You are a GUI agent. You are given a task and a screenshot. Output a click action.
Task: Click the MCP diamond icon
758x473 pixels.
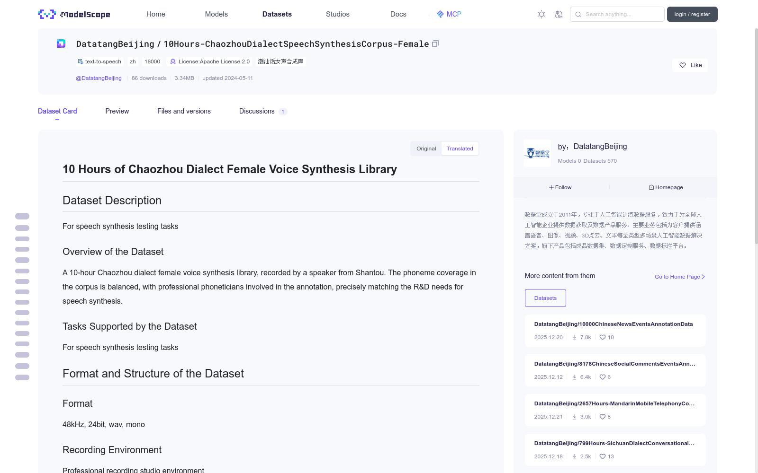(440, 14)
